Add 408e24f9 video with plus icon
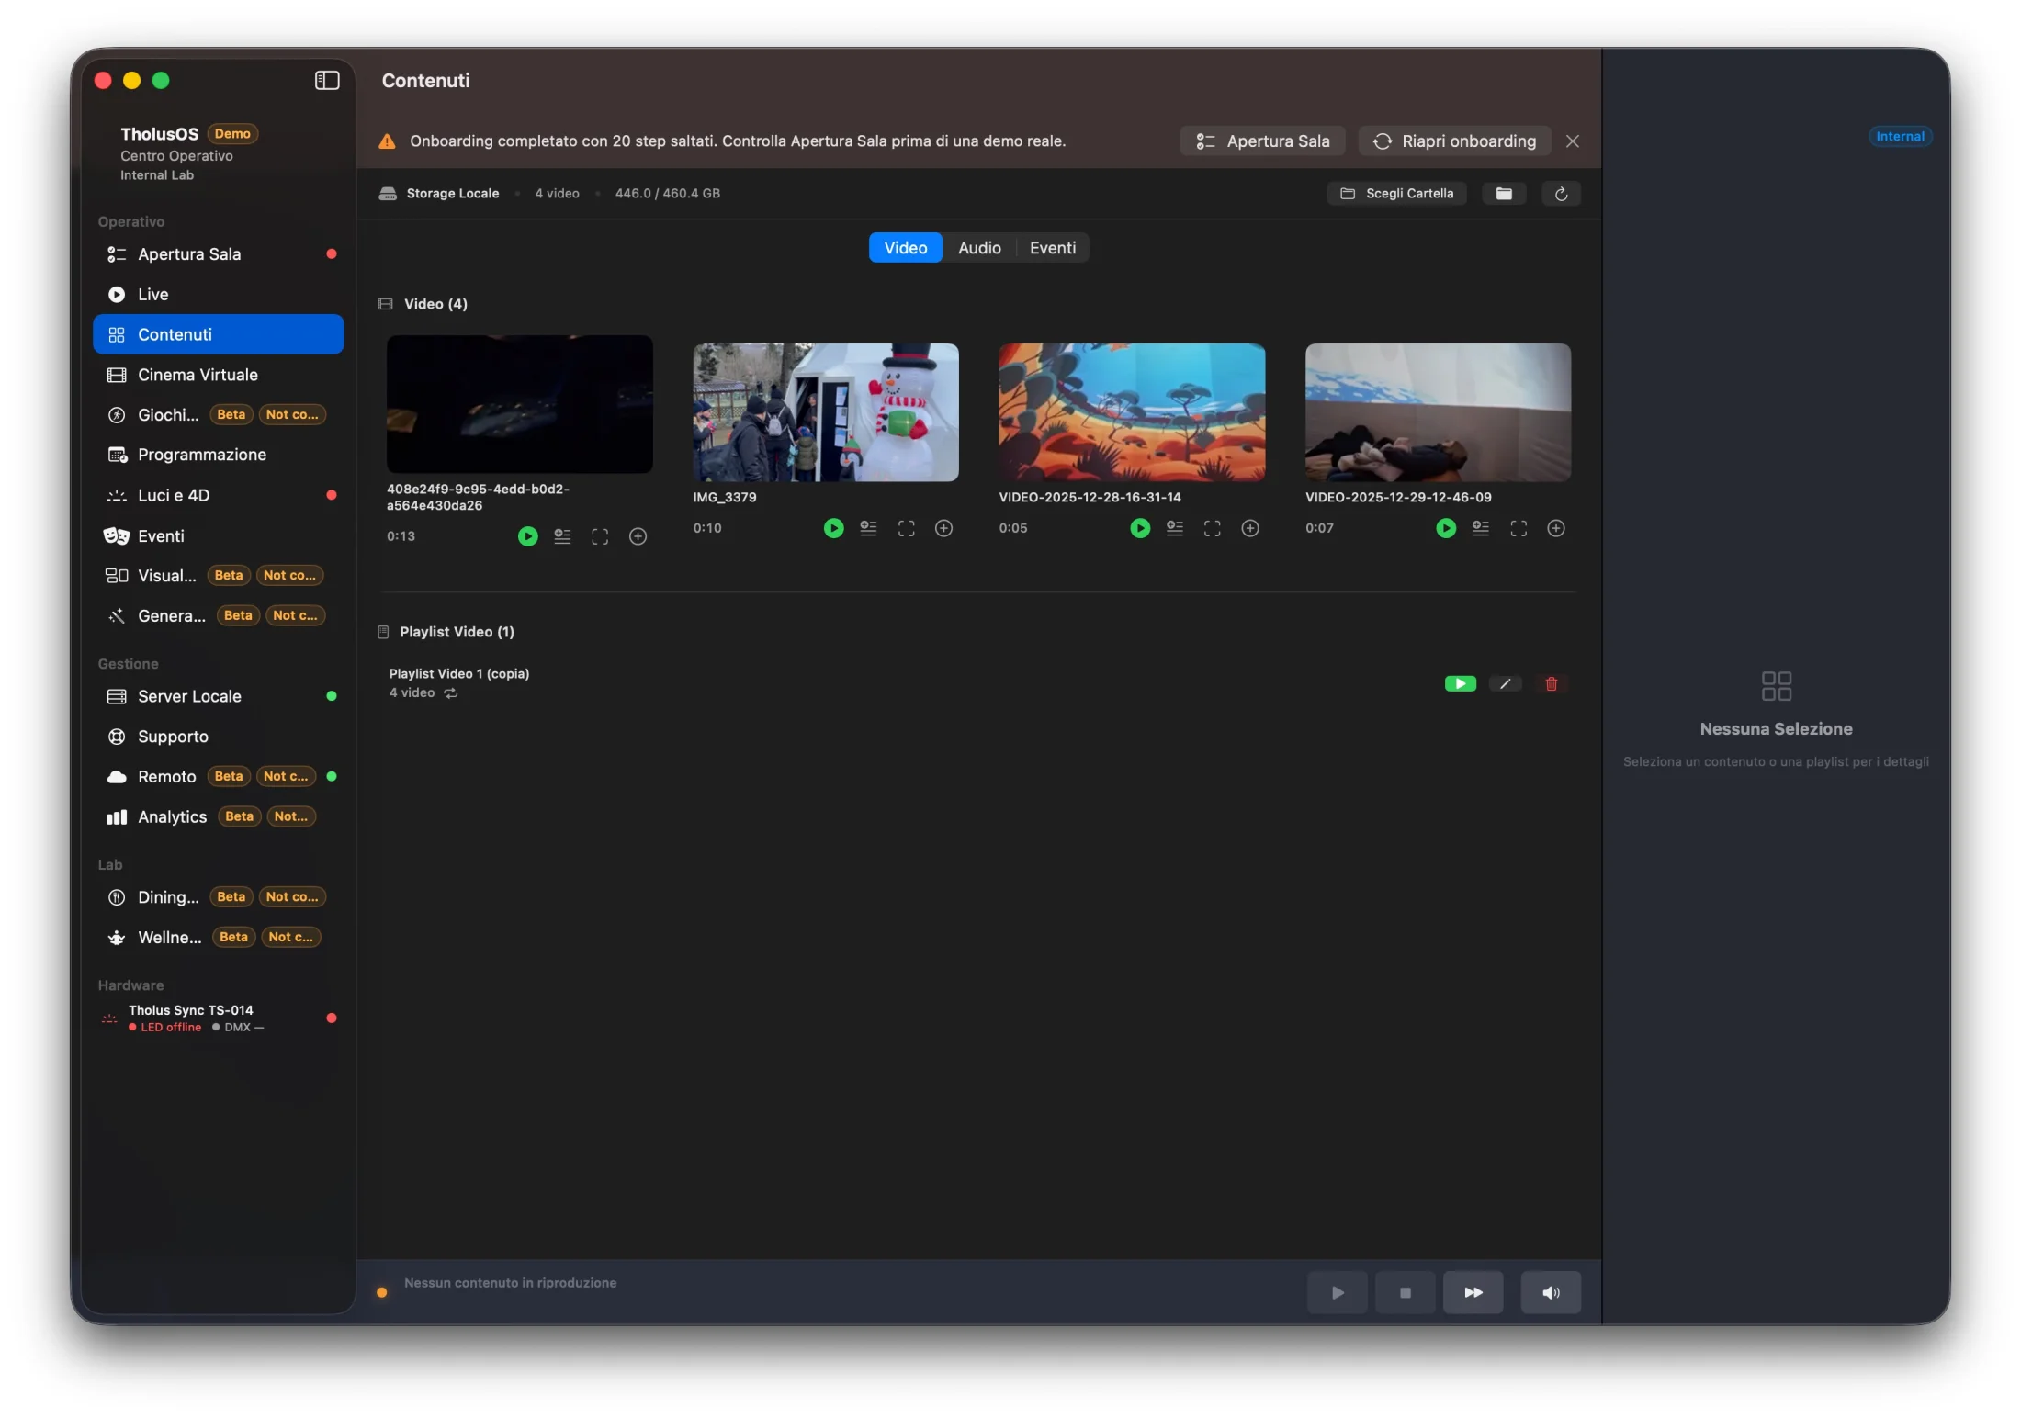Image resolution: width=2021 pixels, height=1418 pixels. [x=638, y=536]
